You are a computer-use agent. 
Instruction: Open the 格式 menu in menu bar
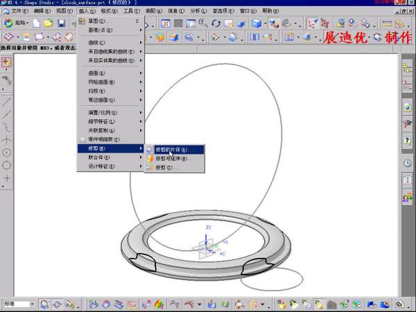[x=109, y=11]
